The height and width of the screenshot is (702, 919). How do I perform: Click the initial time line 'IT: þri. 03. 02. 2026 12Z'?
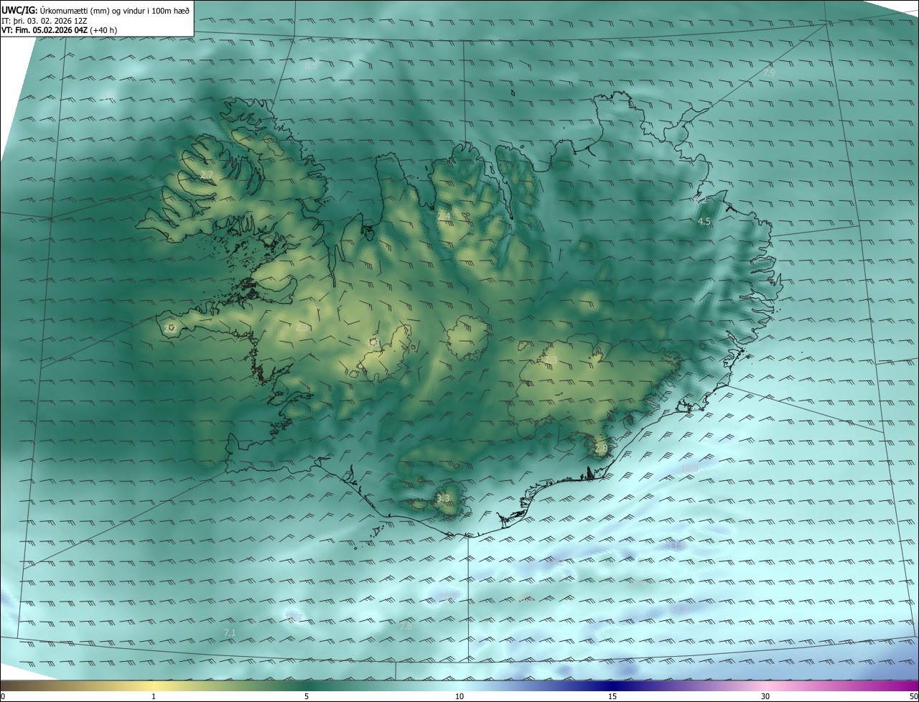pos(44,20)
